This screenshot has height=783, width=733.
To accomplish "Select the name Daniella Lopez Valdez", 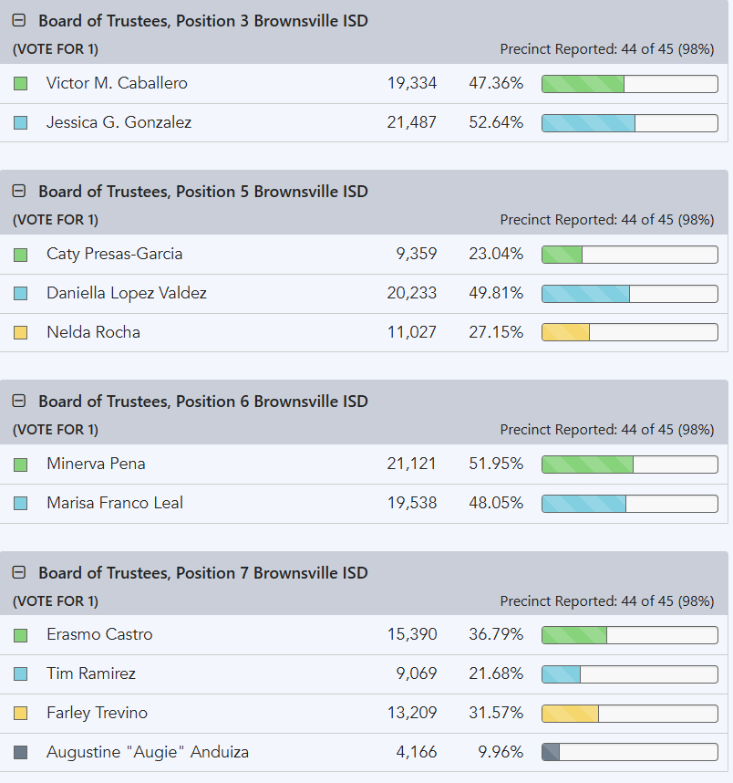I will (x=126, y=293).
